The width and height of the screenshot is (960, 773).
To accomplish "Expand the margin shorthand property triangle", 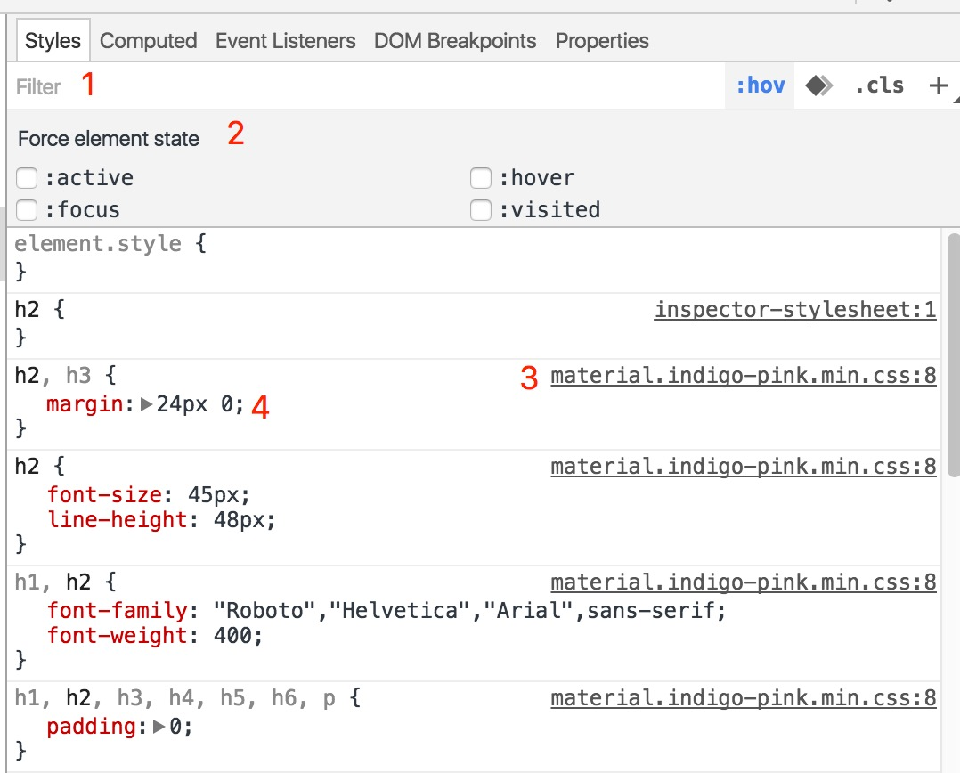I will (x=147, y=404).
